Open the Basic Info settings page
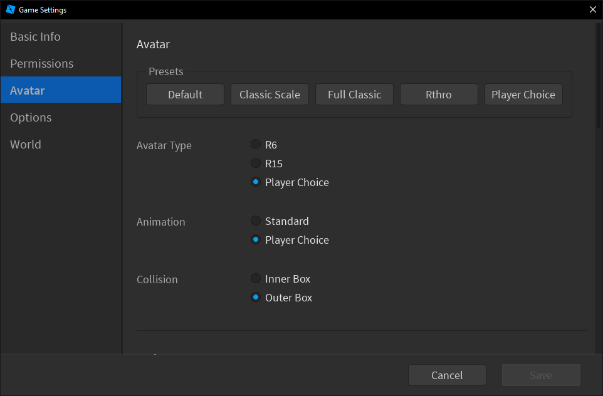The image size is (603, 396). [x=36, y=37]
